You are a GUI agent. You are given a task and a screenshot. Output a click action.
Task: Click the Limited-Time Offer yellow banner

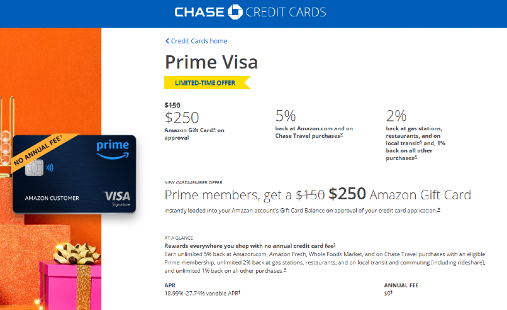tap(207, 82)
